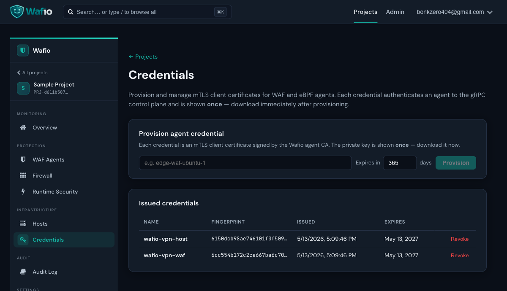This screenshot has height=291, width=507.
Task: Click the ⌘K shortcut badge
Action: coord(220,12)
